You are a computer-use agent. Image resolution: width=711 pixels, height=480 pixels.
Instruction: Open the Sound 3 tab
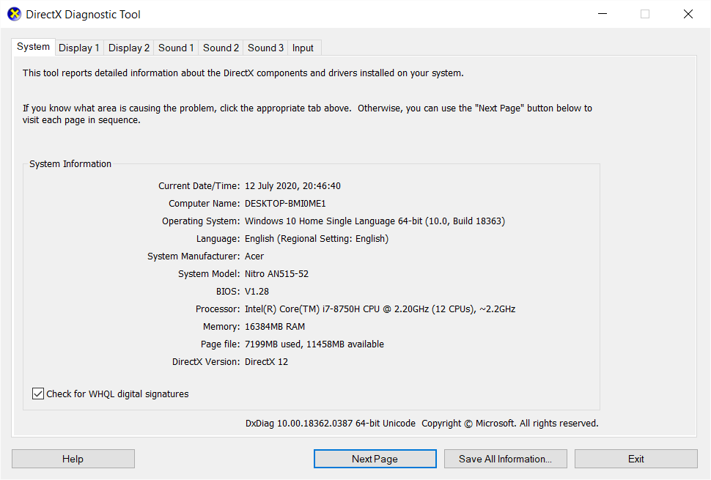266,48
